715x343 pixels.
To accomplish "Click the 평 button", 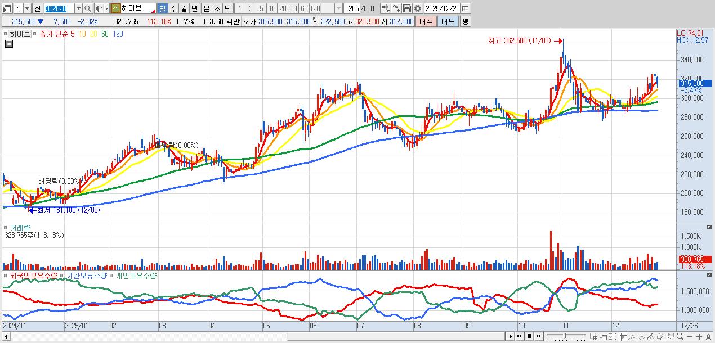I will (x=464, y=21).
